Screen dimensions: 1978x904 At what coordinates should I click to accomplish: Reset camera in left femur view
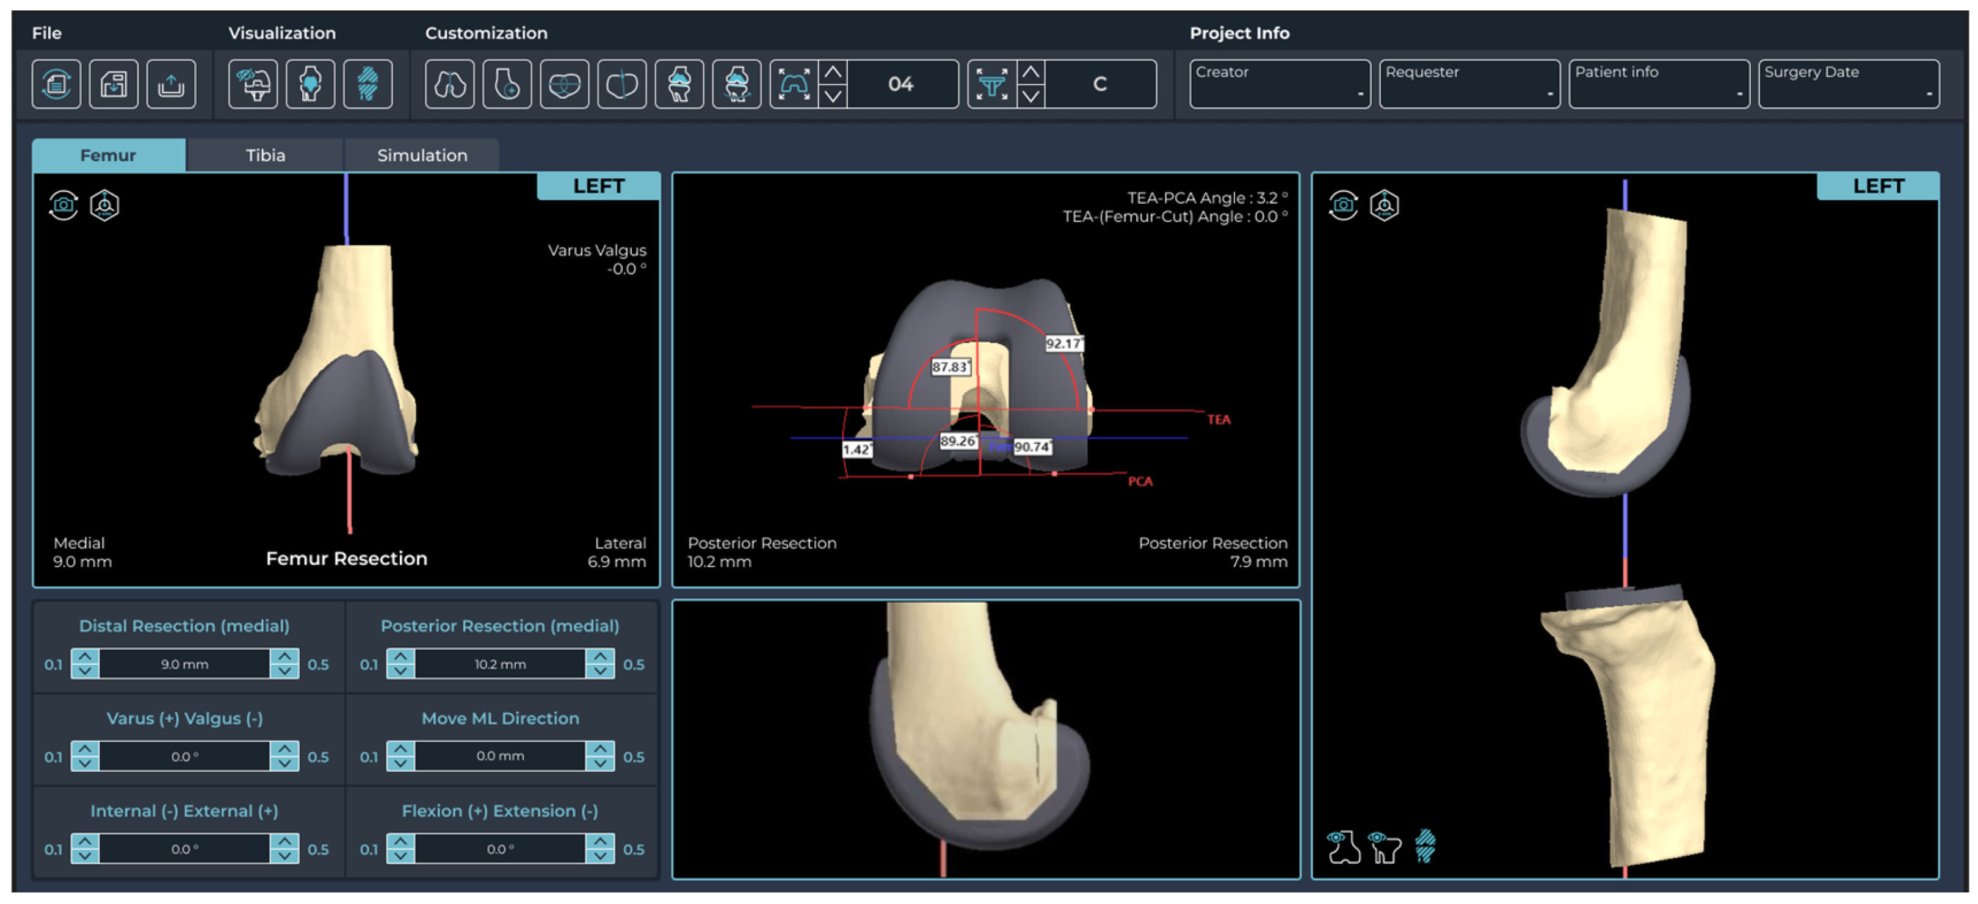[63, 205]
